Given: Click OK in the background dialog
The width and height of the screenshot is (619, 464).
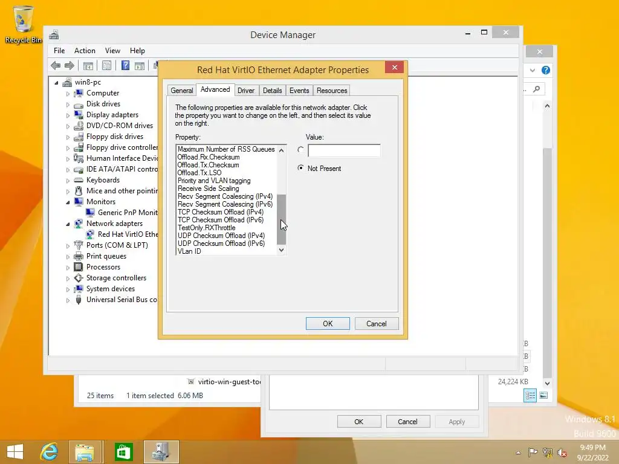Looking at the screenshot, I should pos(359,421).
